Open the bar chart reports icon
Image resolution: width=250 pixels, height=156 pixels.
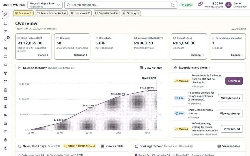[x=6, y=123]
